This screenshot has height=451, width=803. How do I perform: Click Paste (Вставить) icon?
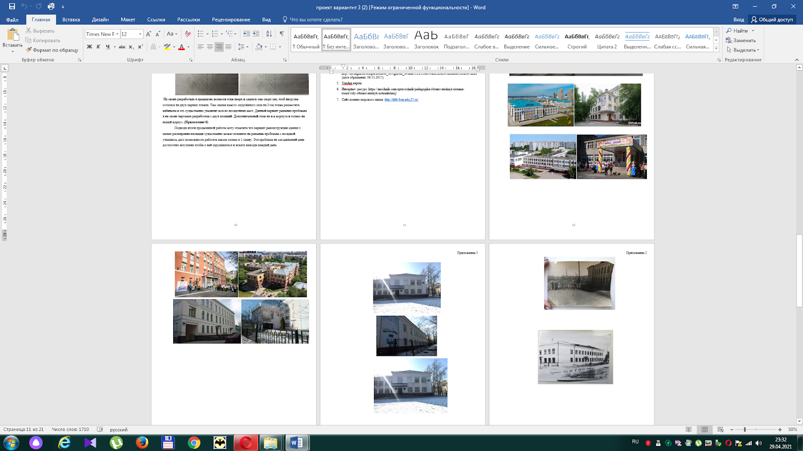tap(12, 35)
